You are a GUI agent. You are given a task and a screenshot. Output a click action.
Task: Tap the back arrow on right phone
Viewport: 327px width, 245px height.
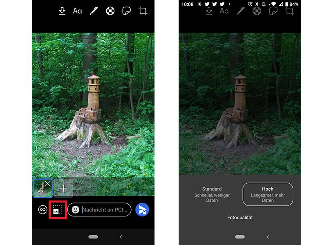point(268,237)
